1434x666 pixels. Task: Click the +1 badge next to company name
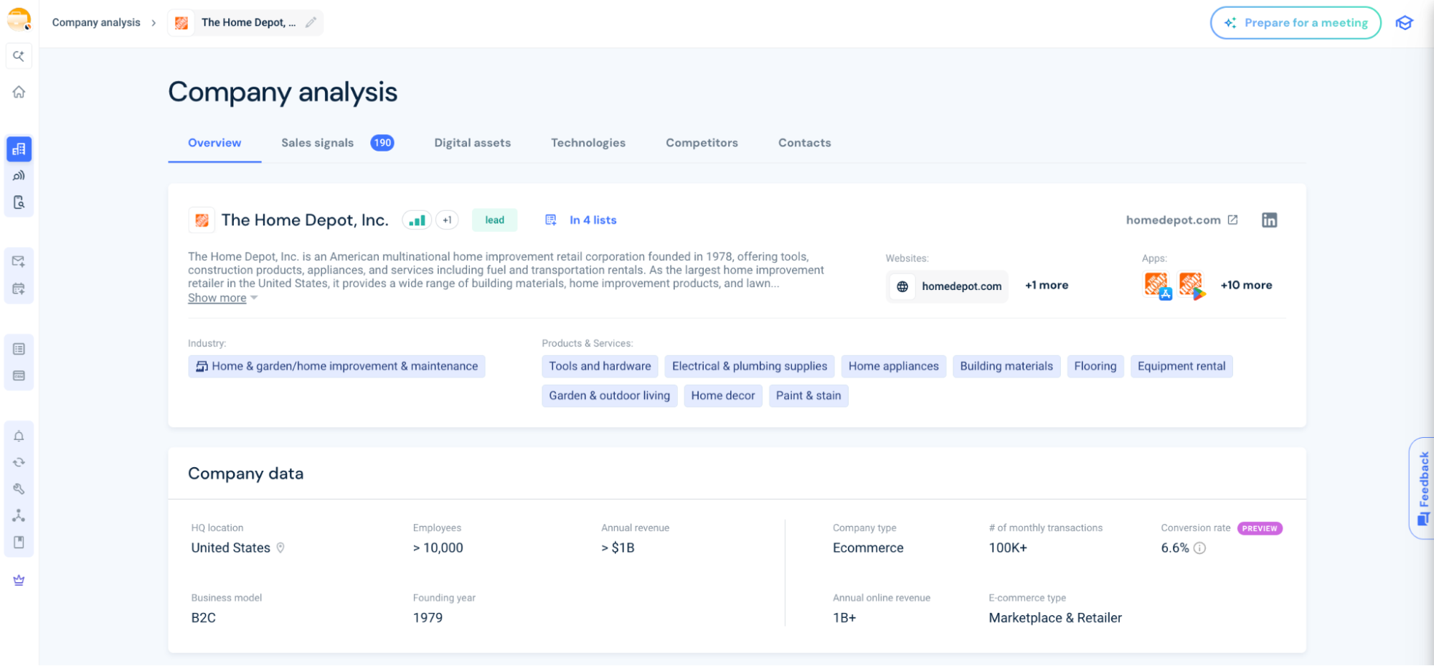(x=447, y=220)
